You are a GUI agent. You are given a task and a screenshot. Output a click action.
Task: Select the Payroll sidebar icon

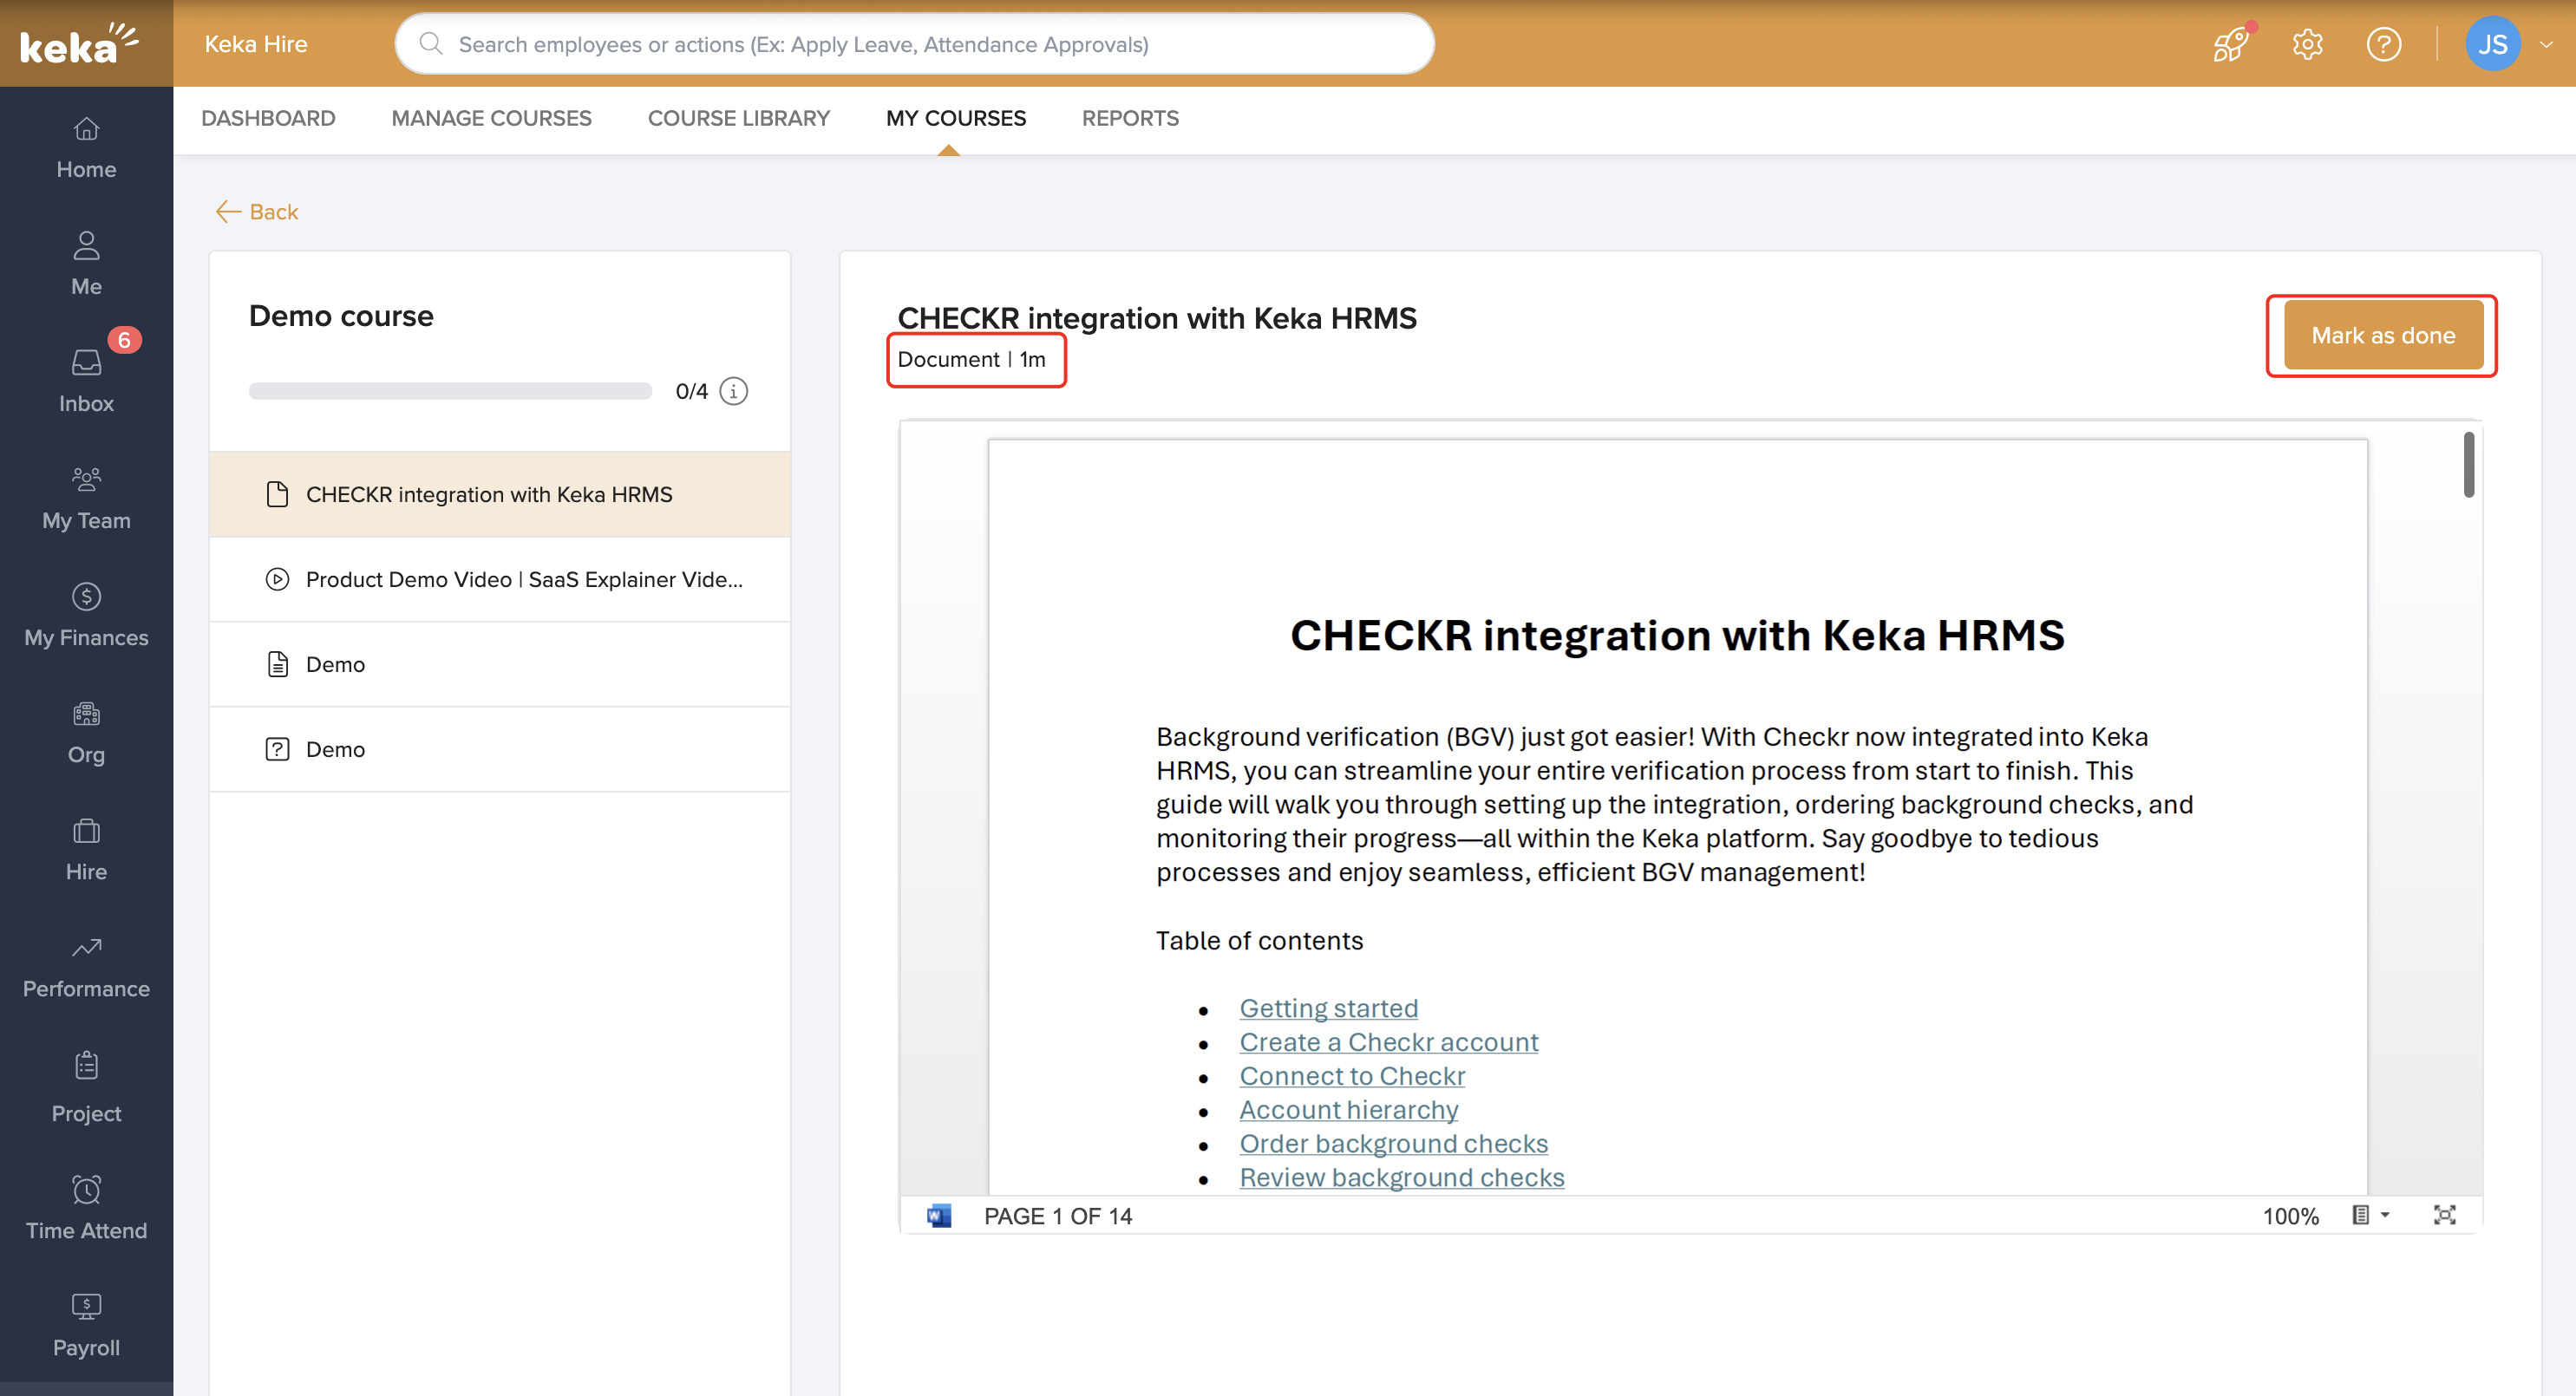[86, 1322]
